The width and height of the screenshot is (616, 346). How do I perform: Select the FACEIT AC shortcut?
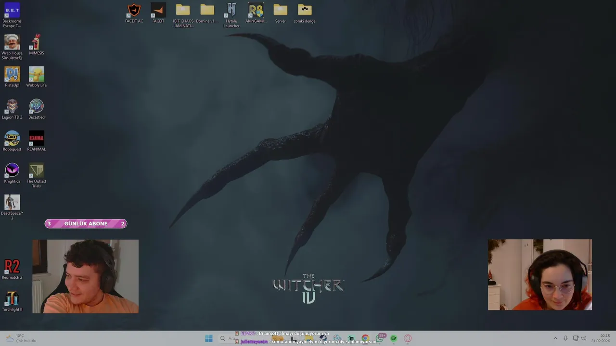134,13
